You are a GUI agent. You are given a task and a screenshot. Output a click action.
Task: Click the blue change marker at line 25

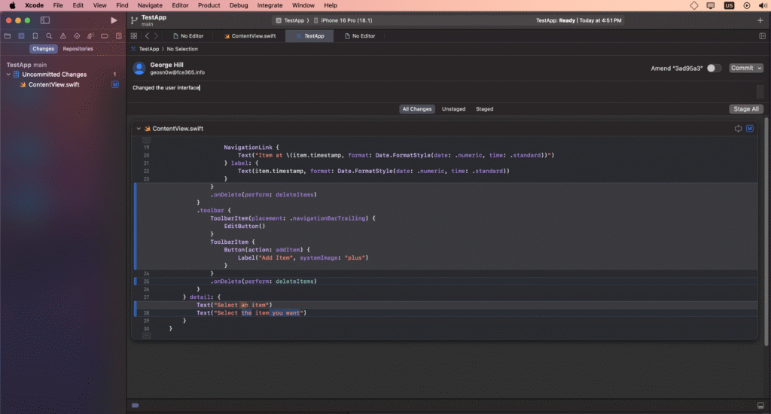pyautogui.click(x=136, y=282)
